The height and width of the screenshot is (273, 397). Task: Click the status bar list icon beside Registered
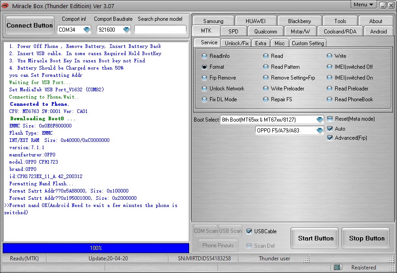pos(337,267)
